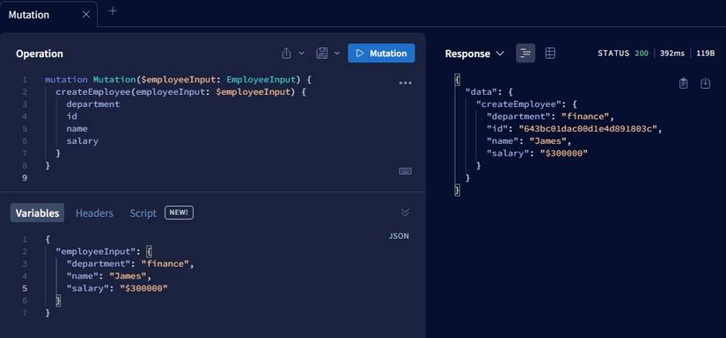Image resolution: width=726 pixels, height=338 pixels.
Task: Open the Script tab
Action: (x=143, y=212)
